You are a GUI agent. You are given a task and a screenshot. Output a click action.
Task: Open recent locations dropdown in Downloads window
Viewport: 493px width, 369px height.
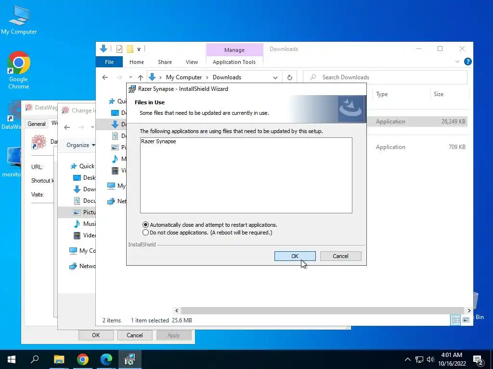pos(130,77)
